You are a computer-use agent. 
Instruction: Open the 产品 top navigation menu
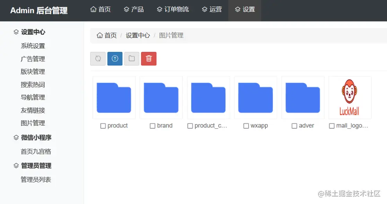[x=134, y=9]
